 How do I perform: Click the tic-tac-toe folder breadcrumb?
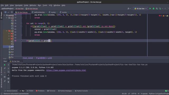coord(20,8)
